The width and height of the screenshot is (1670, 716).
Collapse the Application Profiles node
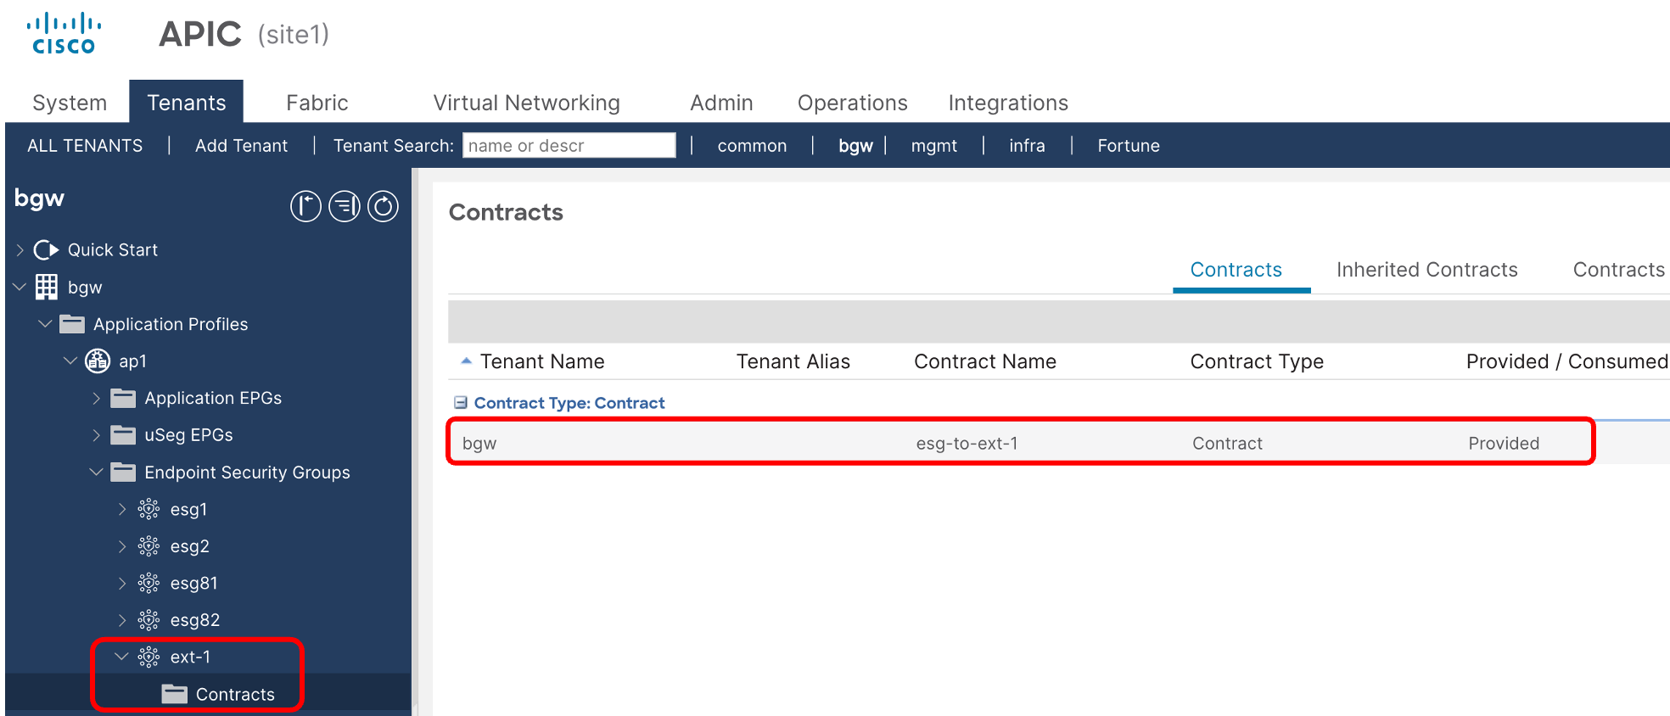[45, 324]
